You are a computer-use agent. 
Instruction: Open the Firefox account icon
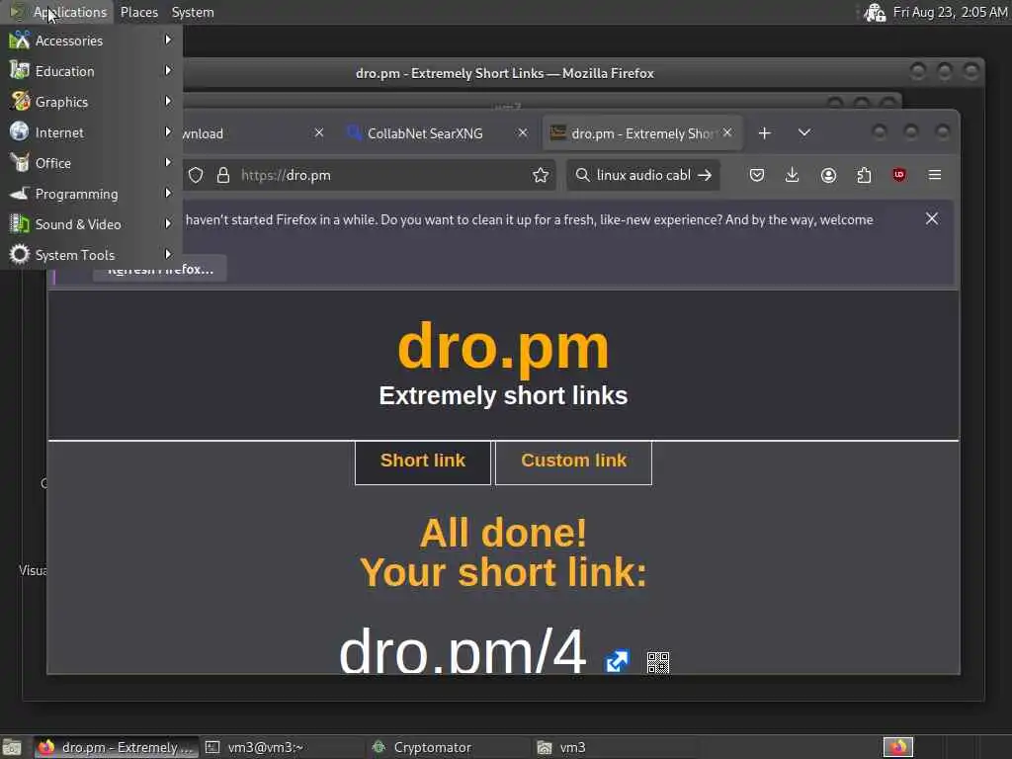point(829,175)
